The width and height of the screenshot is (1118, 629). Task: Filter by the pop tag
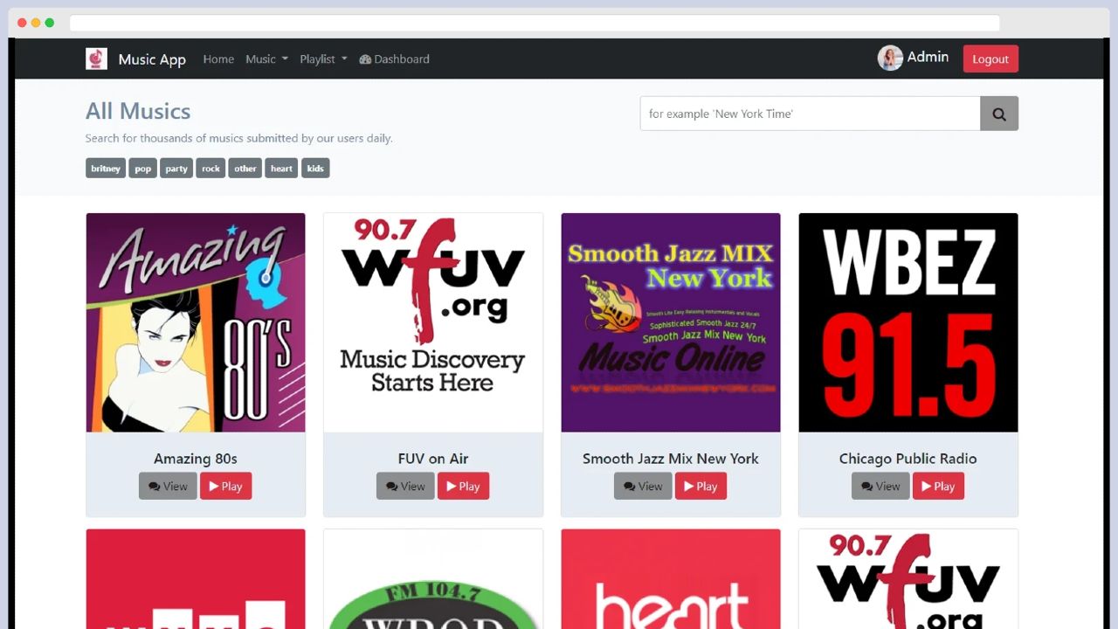coord(142,168)
